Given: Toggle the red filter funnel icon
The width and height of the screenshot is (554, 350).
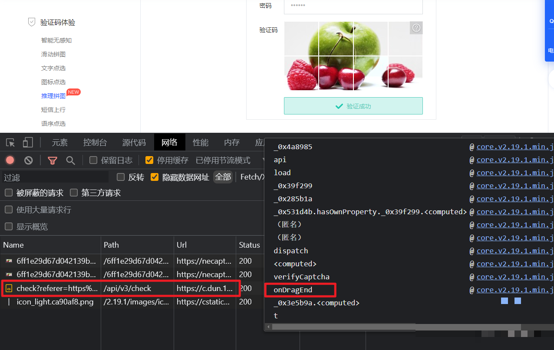Looking at the screenshot, I should point(53,160).
